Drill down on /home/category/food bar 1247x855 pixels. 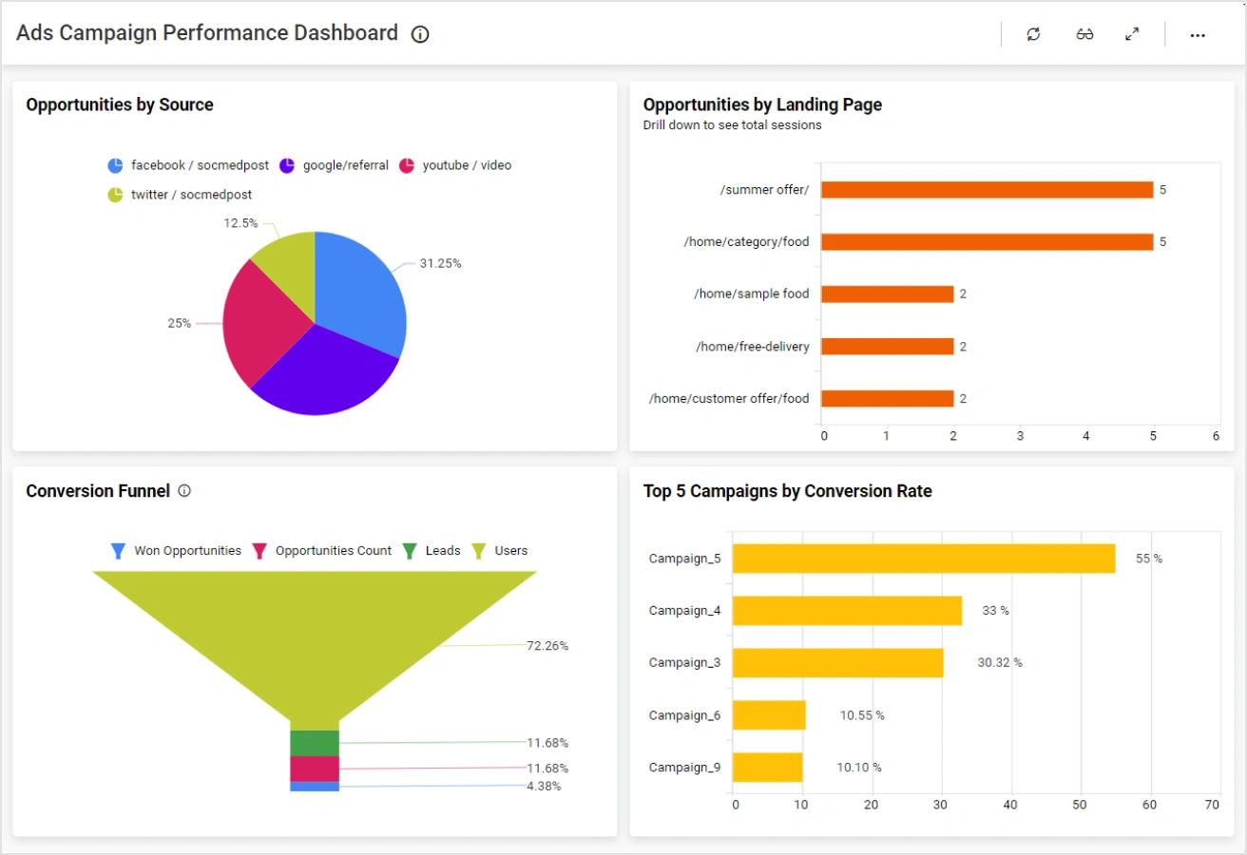(987, 242)
